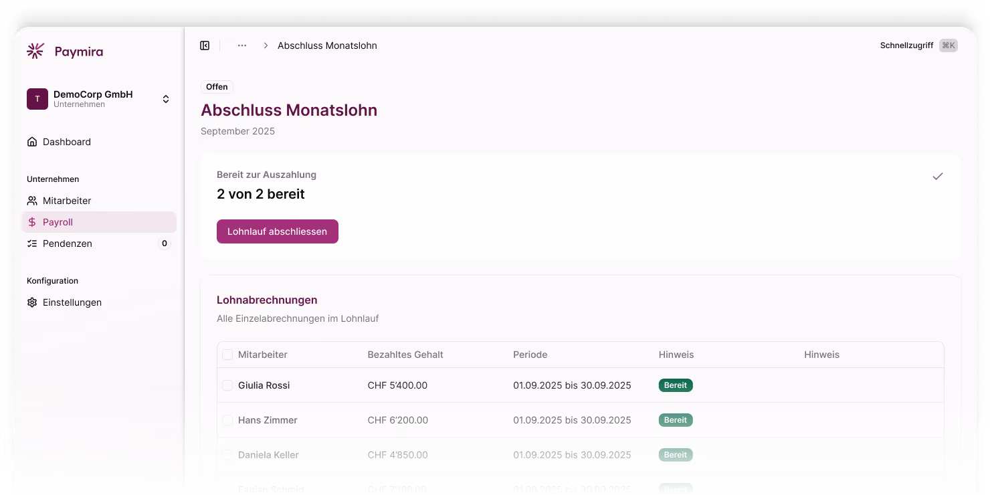The image size is (990, 495).
Task: Click the period cell in Hans Zimmer row
Action: click(572, 420)
